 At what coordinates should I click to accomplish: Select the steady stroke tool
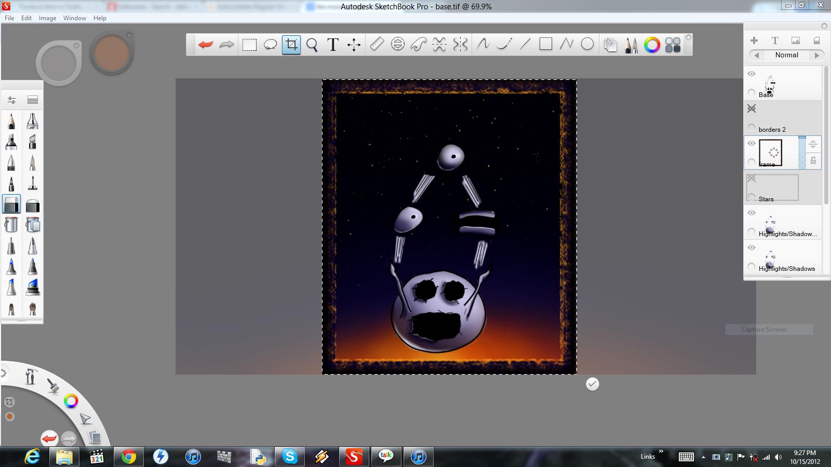point(504,45)
